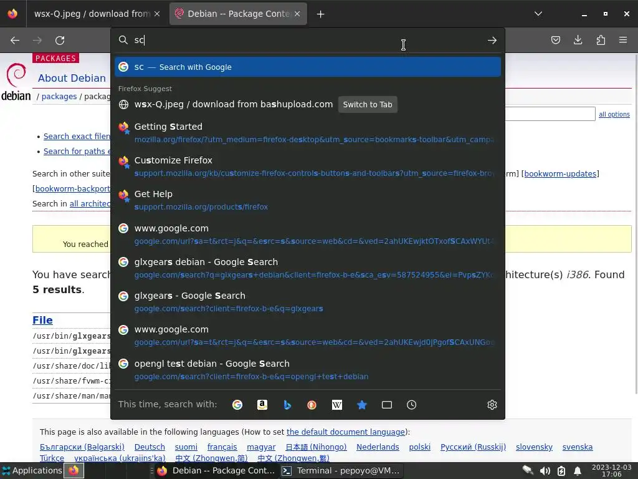The height and width of the screenshot is (479, 638).
Task: Click the bookworm-updates link
Action: (x=560, y=173)
